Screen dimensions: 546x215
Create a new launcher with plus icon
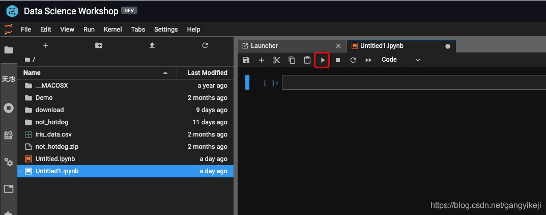click(x=45, y=45)
